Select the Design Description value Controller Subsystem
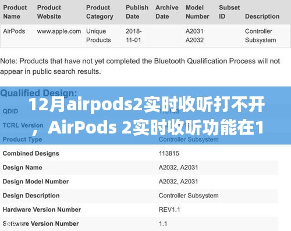This screenshot has height=231, width=291. point(189,196)
